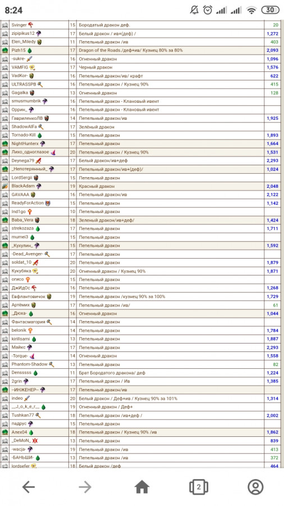Click the castle icon next to Svinger
Image resolution: width=284 pixels, height=506 pixels.
[5, 25]
